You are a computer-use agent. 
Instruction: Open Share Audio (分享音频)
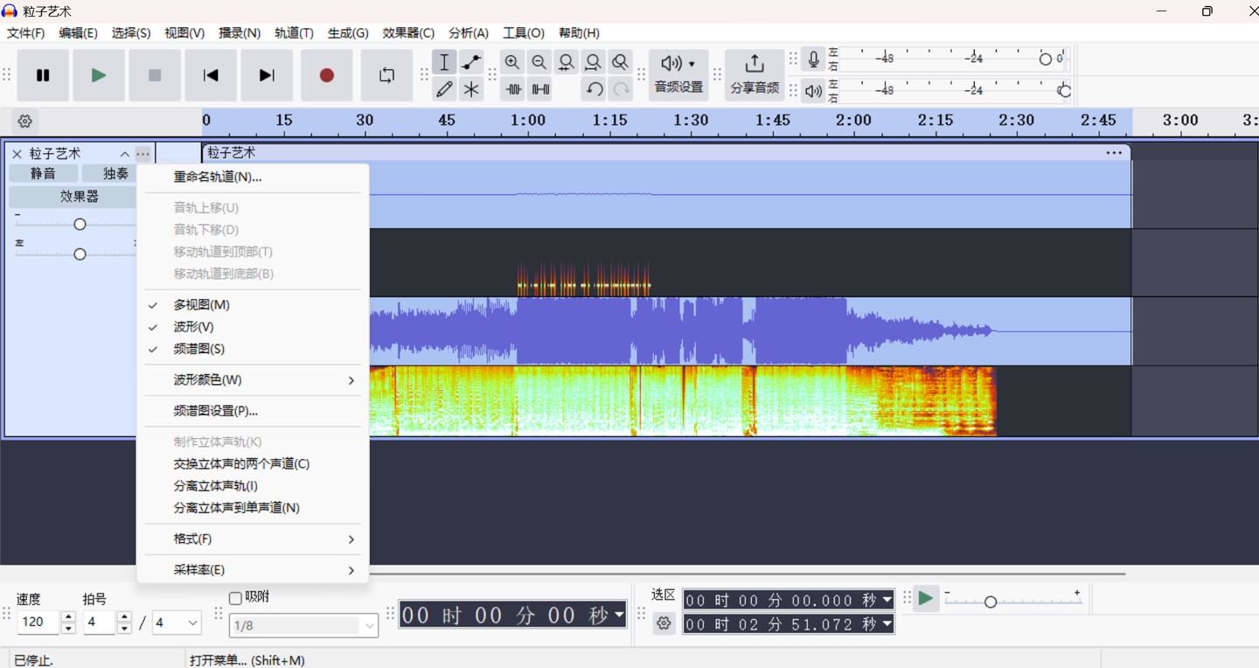click(x=754, y=74)
